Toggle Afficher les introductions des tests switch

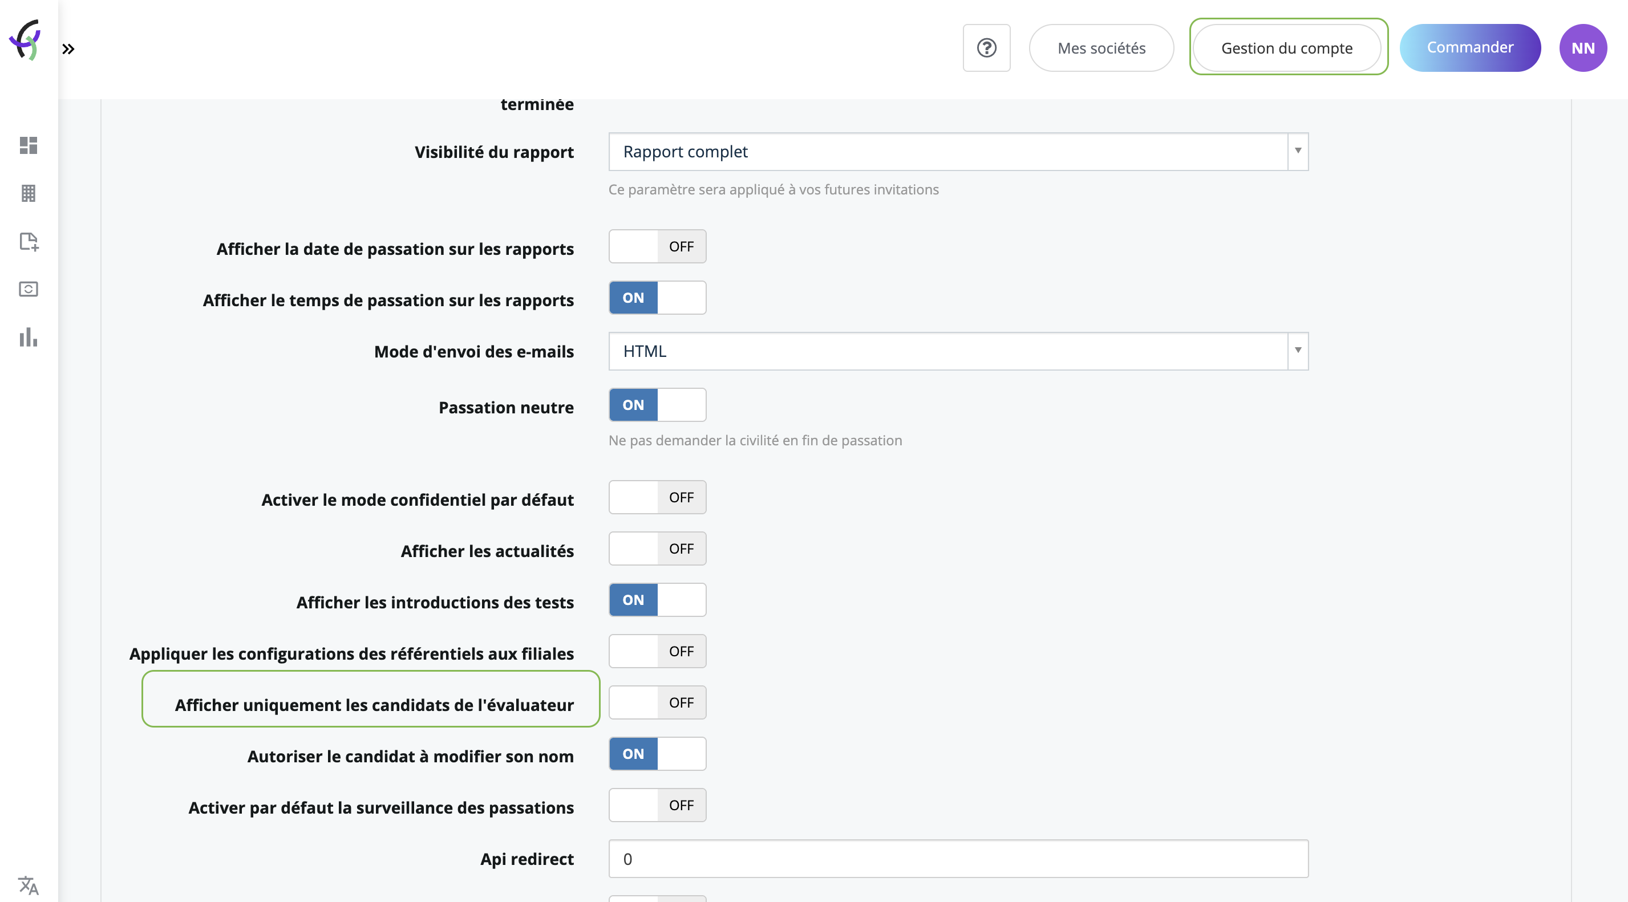click(657, 600)
